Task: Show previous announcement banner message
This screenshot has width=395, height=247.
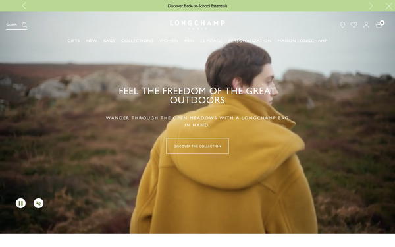Action: pos(24,5)
